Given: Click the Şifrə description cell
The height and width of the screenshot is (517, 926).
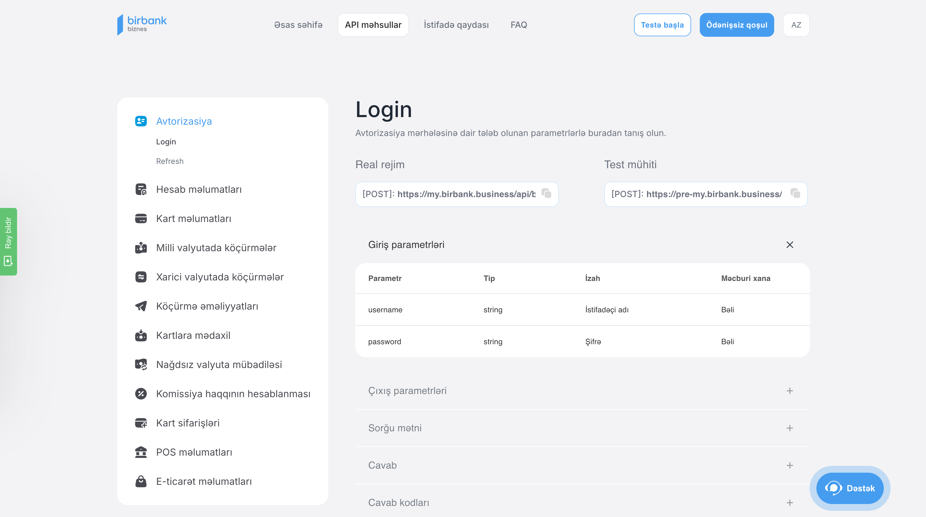Looking at the screenshot, I should point(593,342).
